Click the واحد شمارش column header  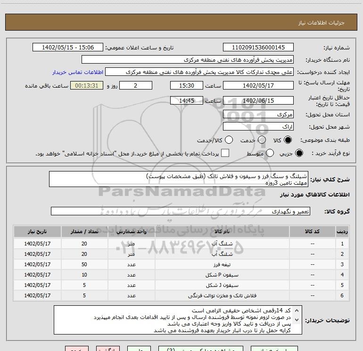click(x=131, y=231)
